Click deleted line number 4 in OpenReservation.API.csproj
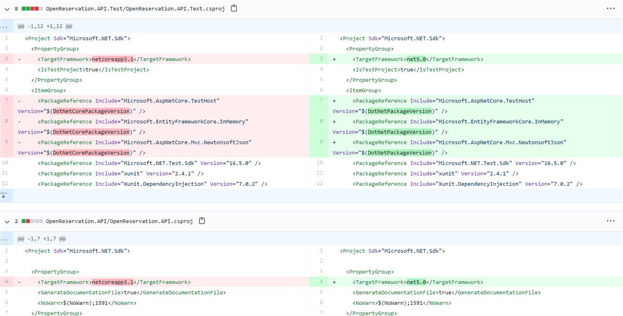The height and width of the screenshot is (316, 623). click(x=6, y=282)
